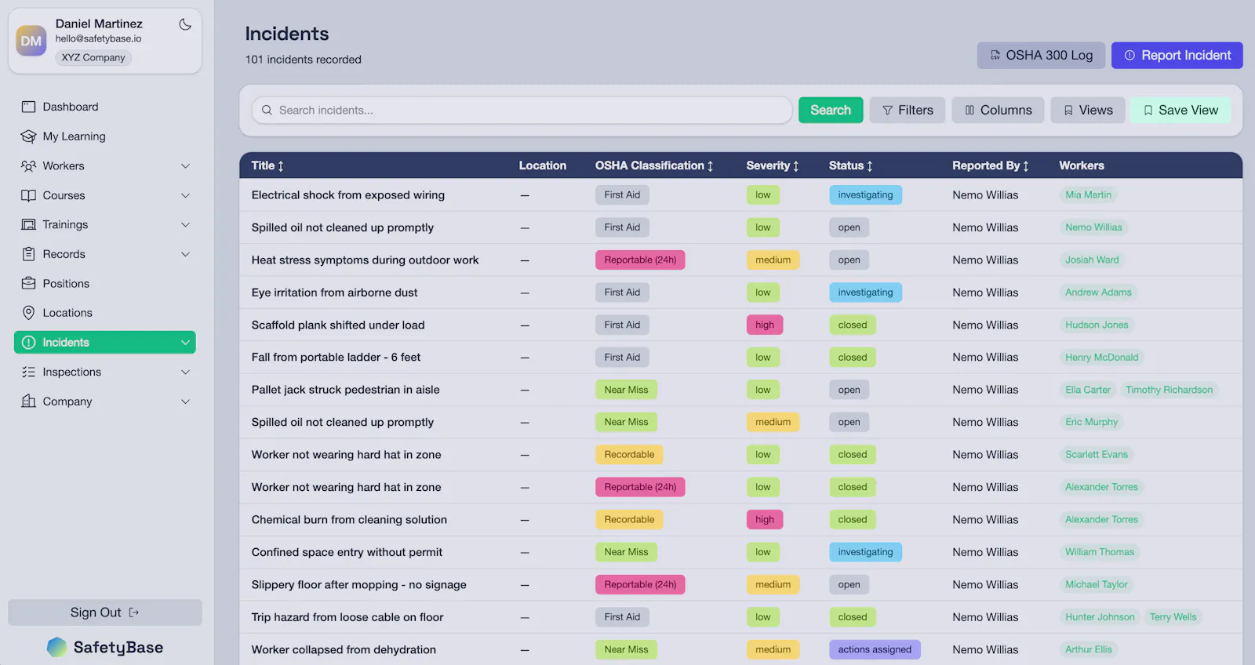Click the Records clipboard icon
Screen dimensions: 1255x665
tap(29, 254)
